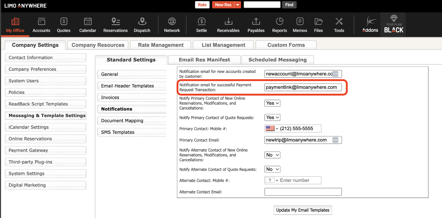Open the Files module
Image resolution: width=442 pixels, height=218 pixels.
(x=318, y=25)
